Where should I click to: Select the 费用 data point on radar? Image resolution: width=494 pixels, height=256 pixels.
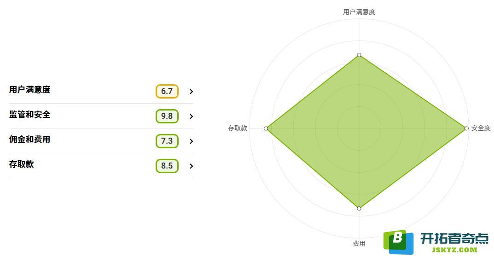pos(359,209)
